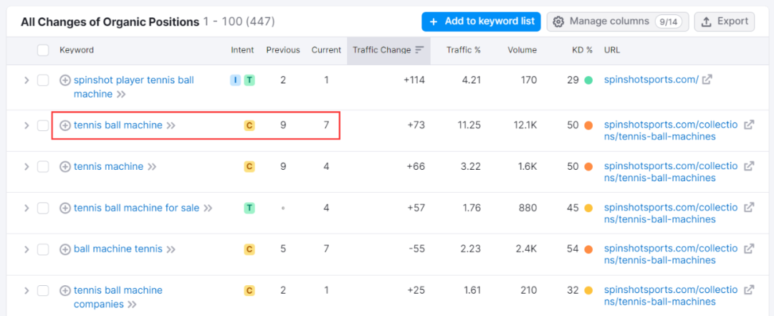Sort table by Volume column header
This screenshot has width=774, height=316.
point(522,50)
